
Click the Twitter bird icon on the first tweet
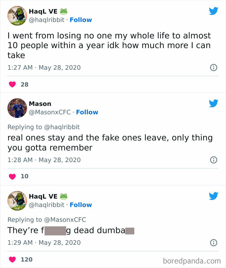(x=213, y=11)
